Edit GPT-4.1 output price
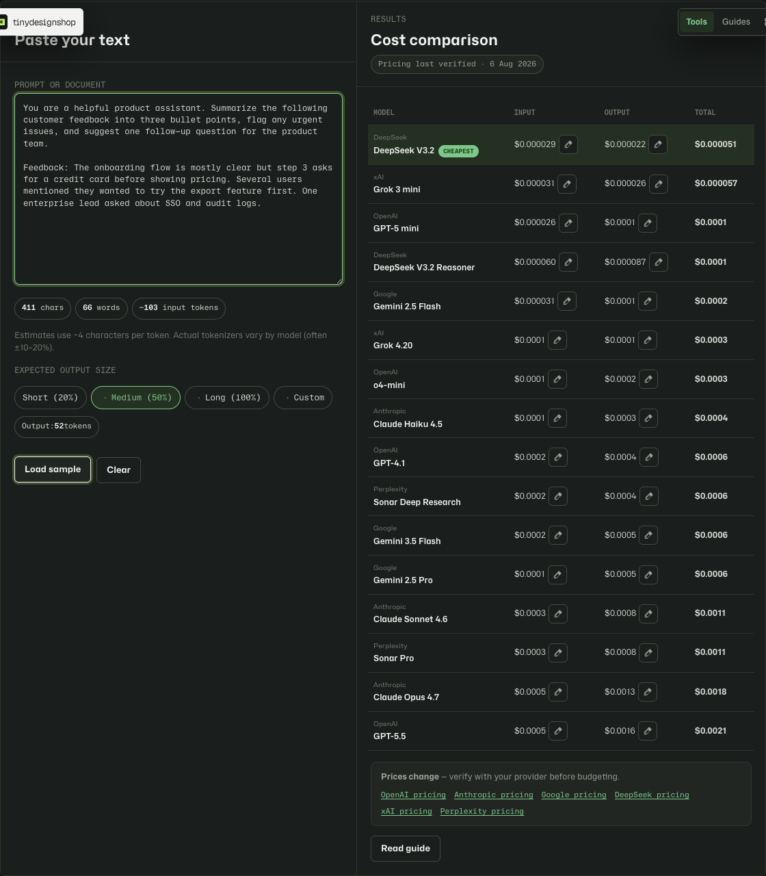 tap(649, 457)
